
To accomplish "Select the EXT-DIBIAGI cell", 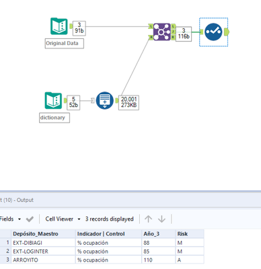I will click(x=43, y=243).
